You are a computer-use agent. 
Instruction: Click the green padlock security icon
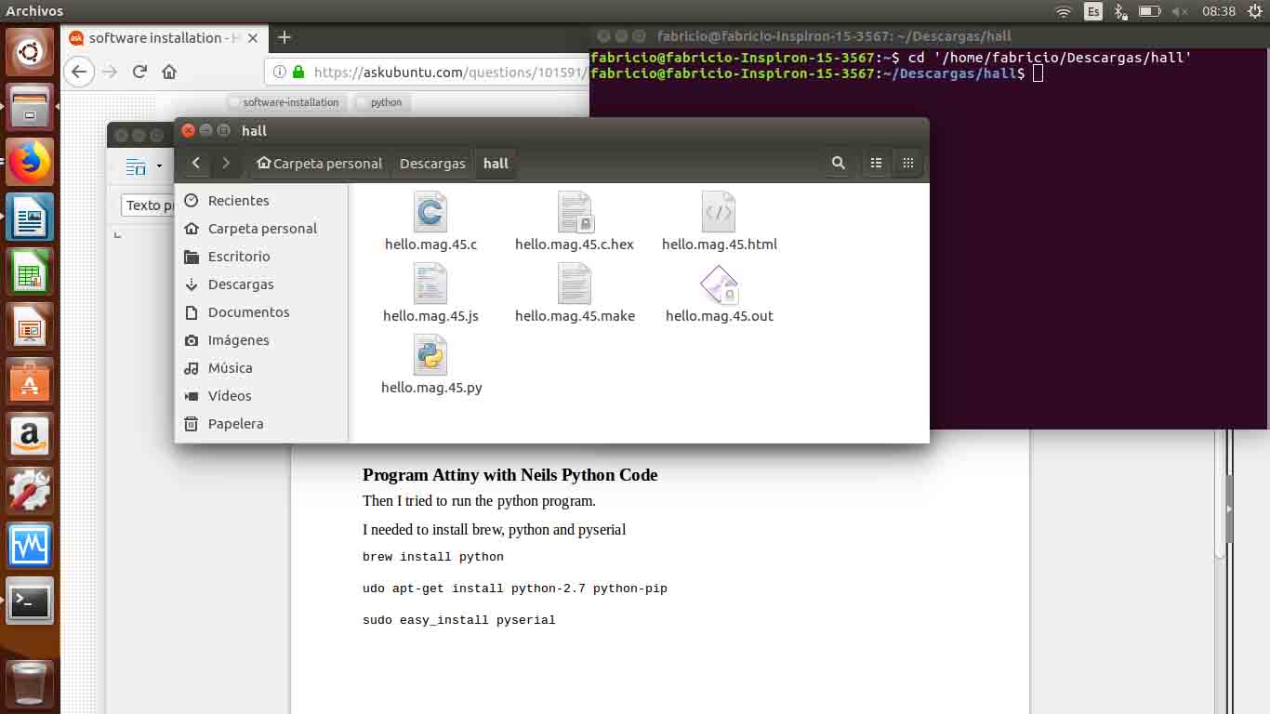(298, 72)
